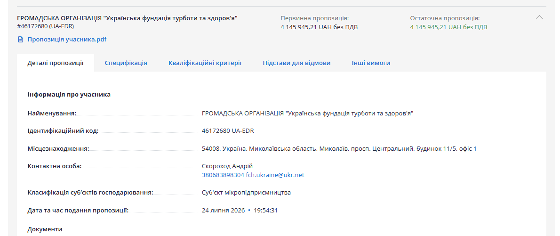The width and height of the screenshot is (560, 236).
Task: Click the phone number 380683898304
Action: coord(223,175)
